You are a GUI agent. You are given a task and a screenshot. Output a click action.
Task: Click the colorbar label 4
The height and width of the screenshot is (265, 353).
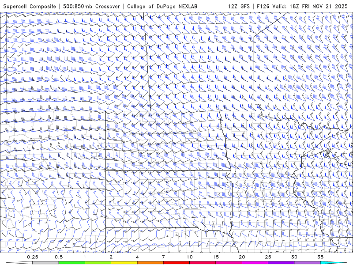(137, 257)
